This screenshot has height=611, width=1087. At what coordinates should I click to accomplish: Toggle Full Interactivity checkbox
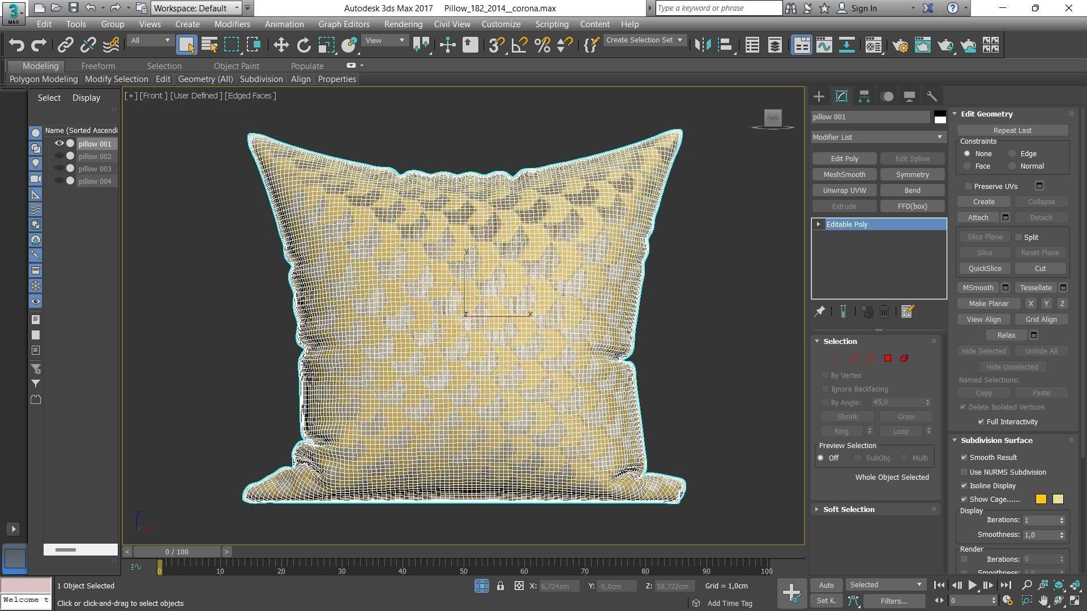pos(981,422)
